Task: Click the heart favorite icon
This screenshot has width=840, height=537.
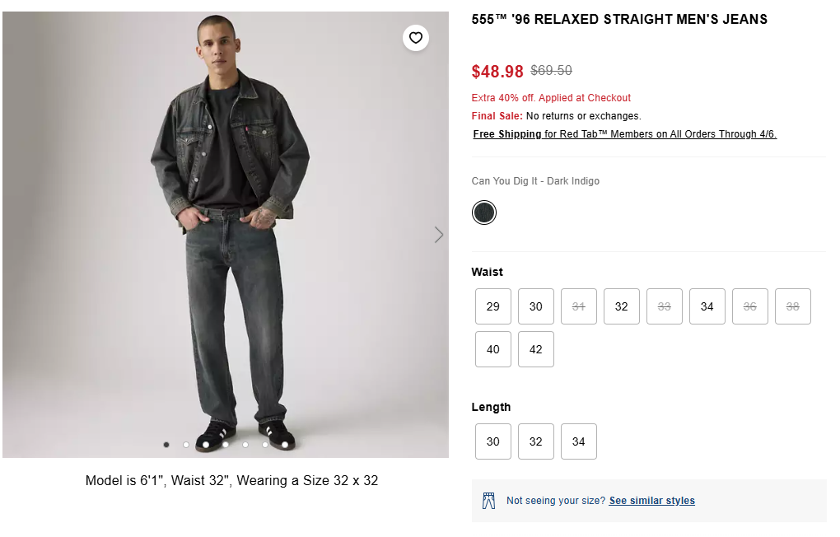Action: pos(416,38)
